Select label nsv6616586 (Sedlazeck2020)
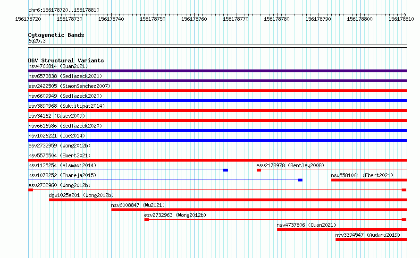This screenshot has height=258, width=420. 65,126
